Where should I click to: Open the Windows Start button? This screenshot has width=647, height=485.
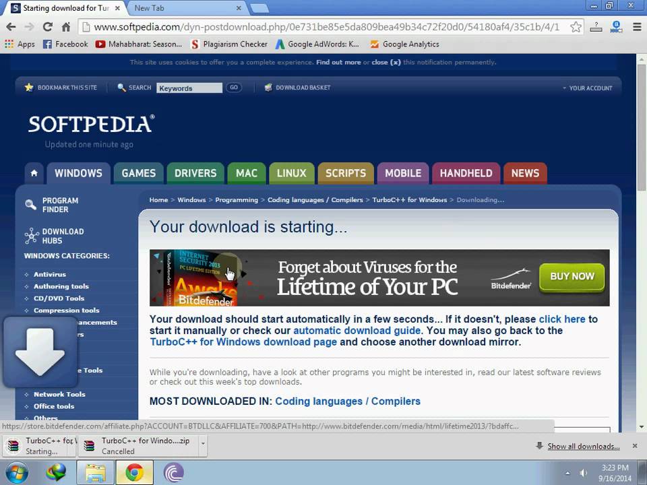tap(17, 473)
